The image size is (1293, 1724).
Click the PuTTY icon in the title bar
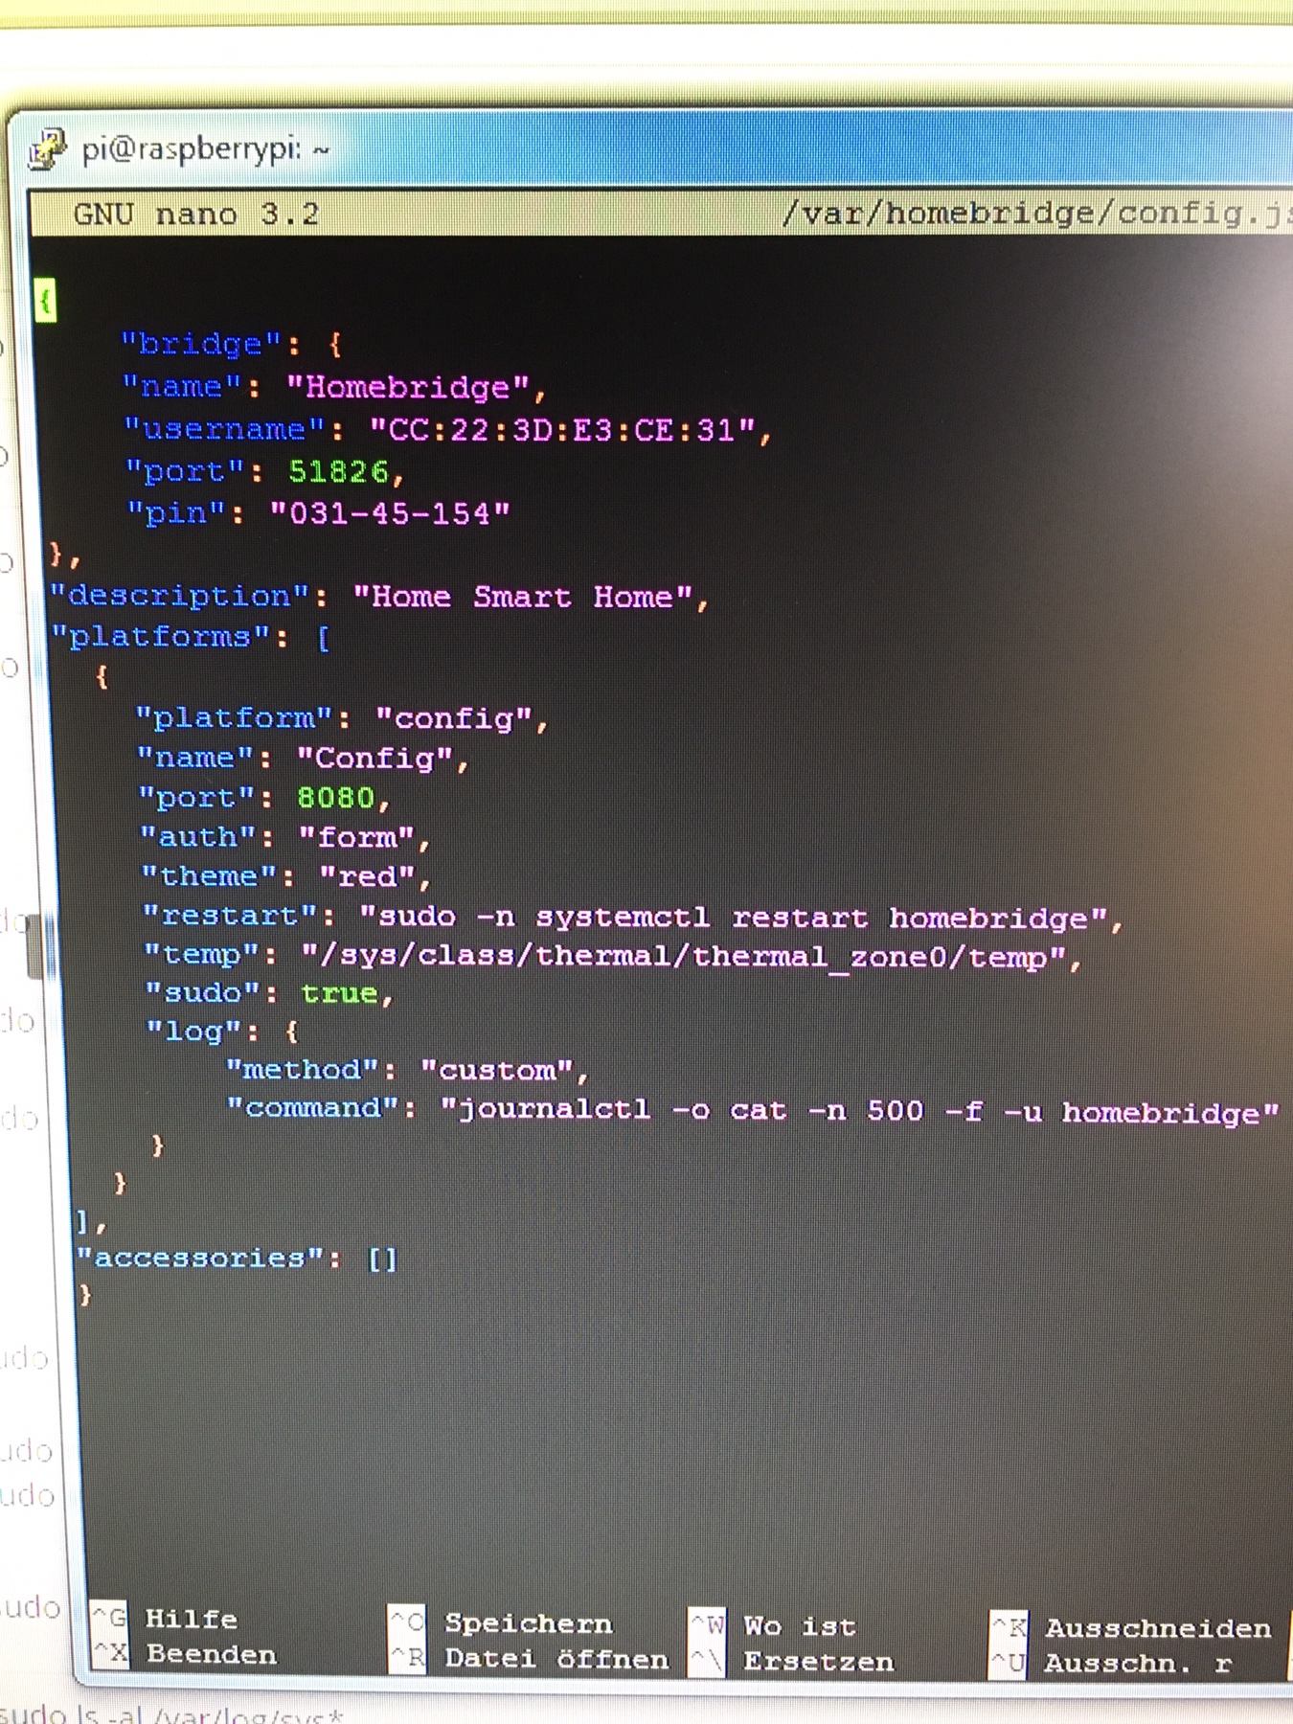point(47,149)
